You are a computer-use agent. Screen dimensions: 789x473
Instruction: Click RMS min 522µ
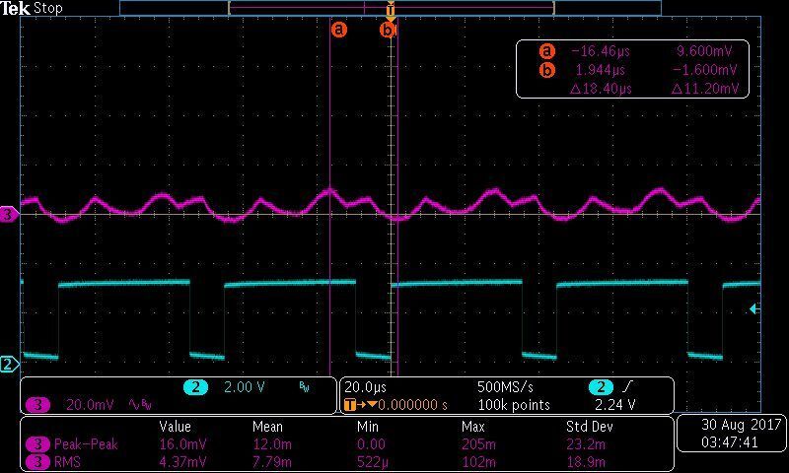pos(373,462)
